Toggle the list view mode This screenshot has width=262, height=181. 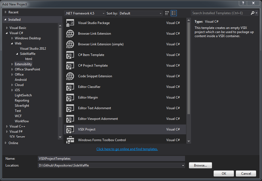coord(173,13)
